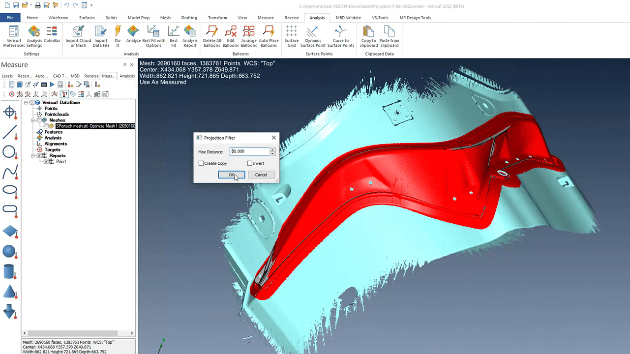Select the measure Cylinder tool
The image size is (630, 354).
point(10,271)
